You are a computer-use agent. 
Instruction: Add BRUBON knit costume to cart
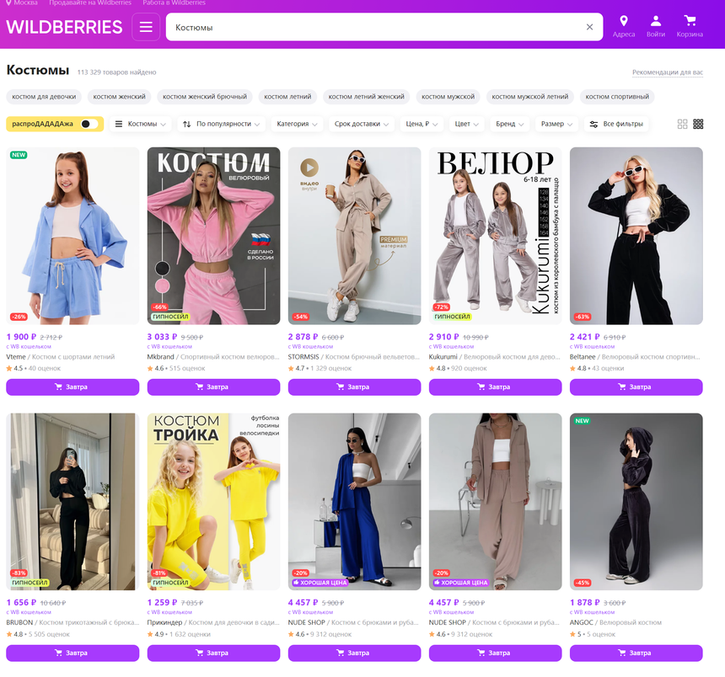pos(72,653)
